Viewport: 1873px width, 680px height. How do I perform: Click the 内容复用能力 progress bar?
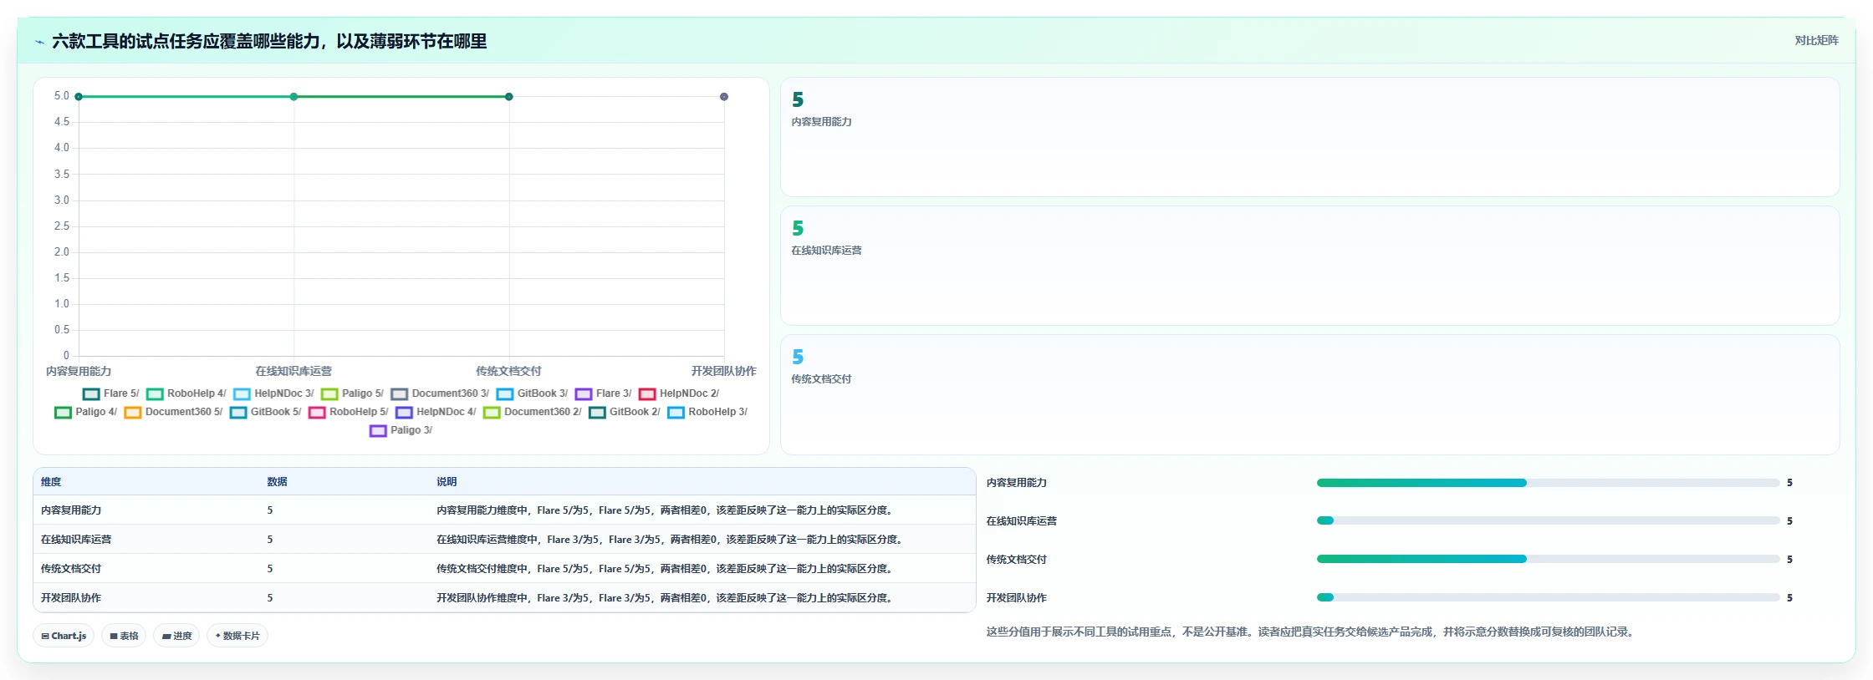[x=1549, y=483]
